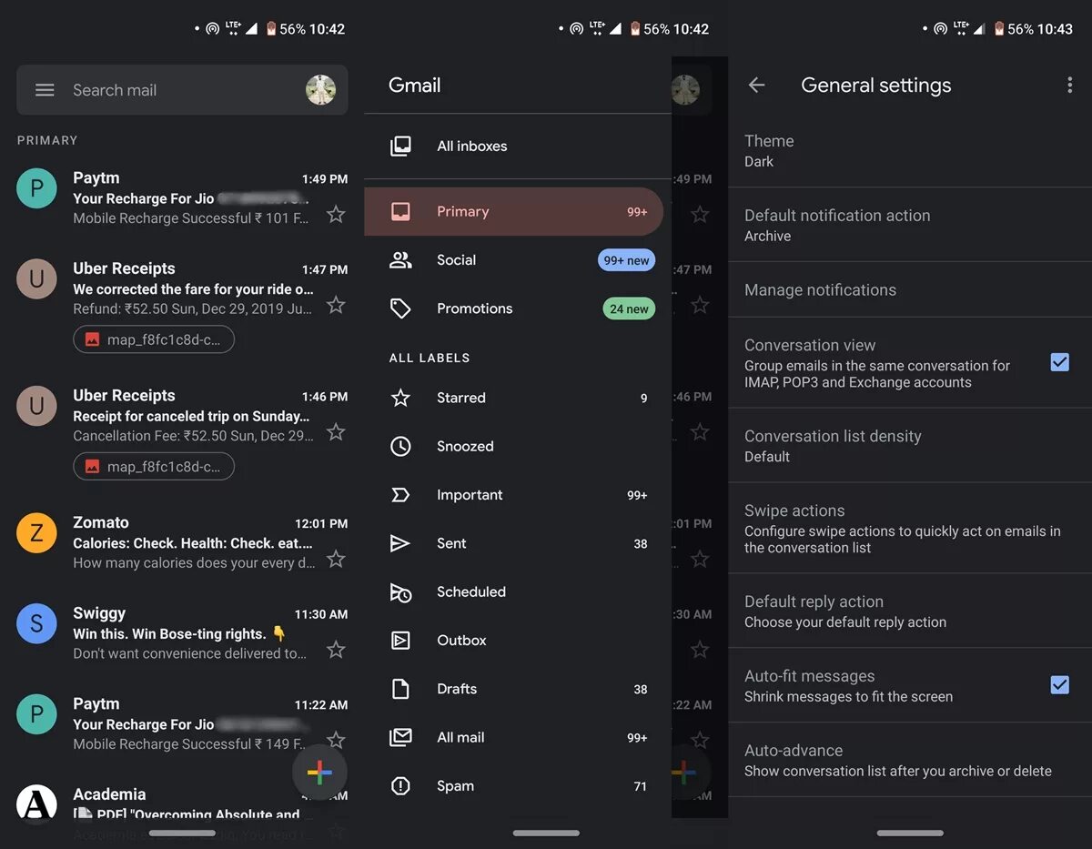Open Manage notifications
1092x849 pixels.
coord(910,290)
